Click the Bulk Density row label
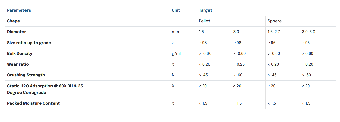340x122 pixels. point(20,54)
